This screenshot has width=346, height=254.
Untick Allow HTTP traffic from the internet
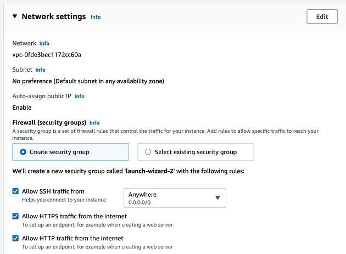click(x=15, y=238)
